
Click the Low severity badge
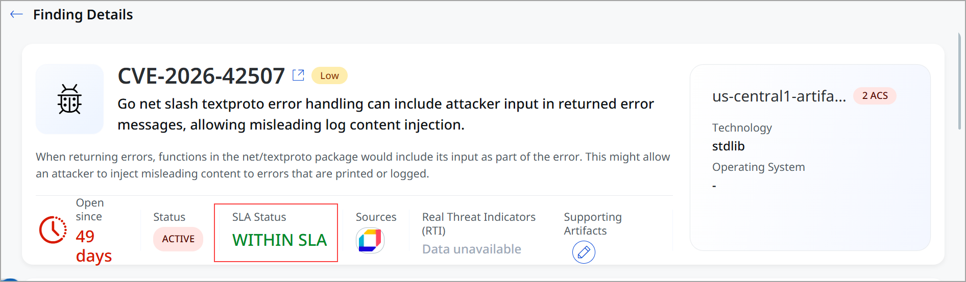(x=329, y=75)
